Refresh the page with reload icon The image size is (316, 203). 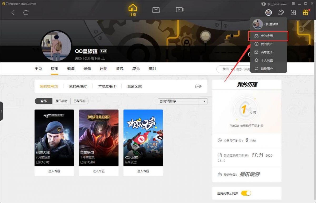coord(26,12)
